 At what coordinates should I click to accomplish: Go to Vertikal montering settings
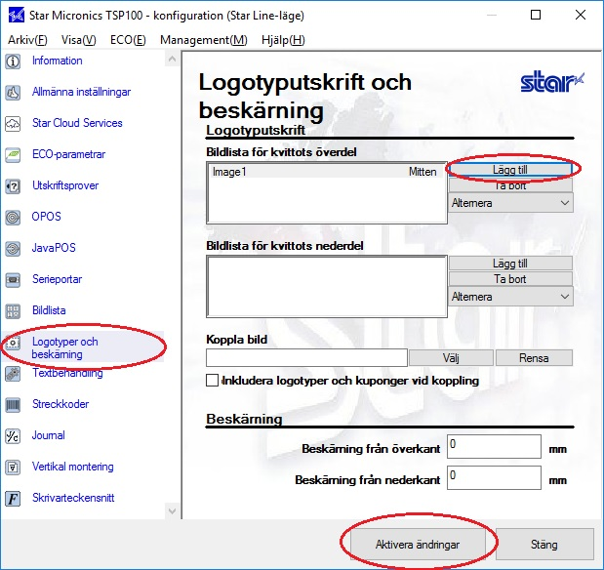[x=73, y=467]
